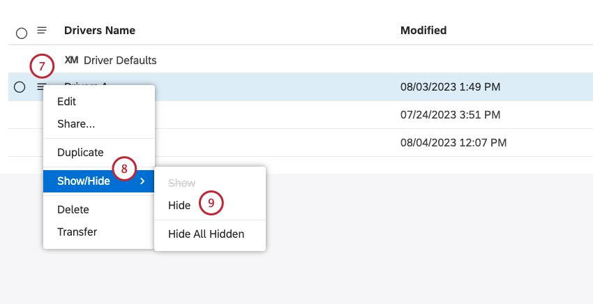
Task: Select Hide All Hidden option
Action: (x=206, y=234)
